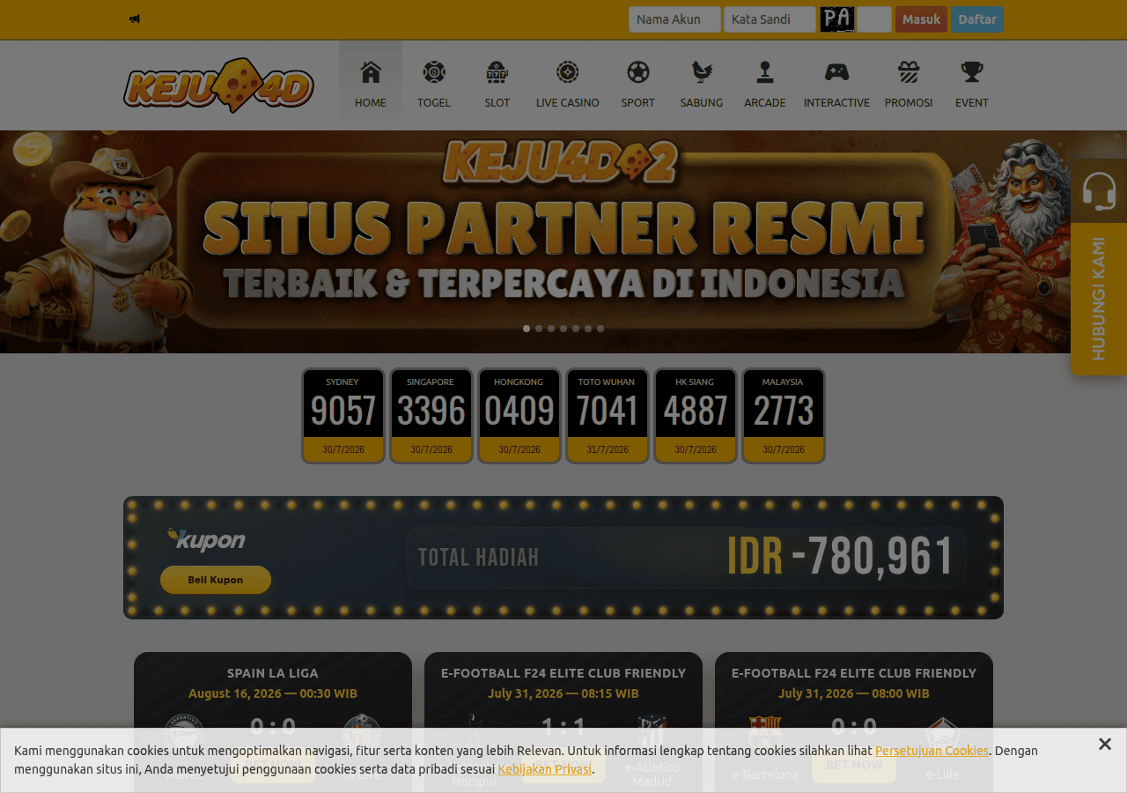The height and width of the screenshot is (793, 1127).
Task: Click the captcha code entry box
Action: coord(875,19)
